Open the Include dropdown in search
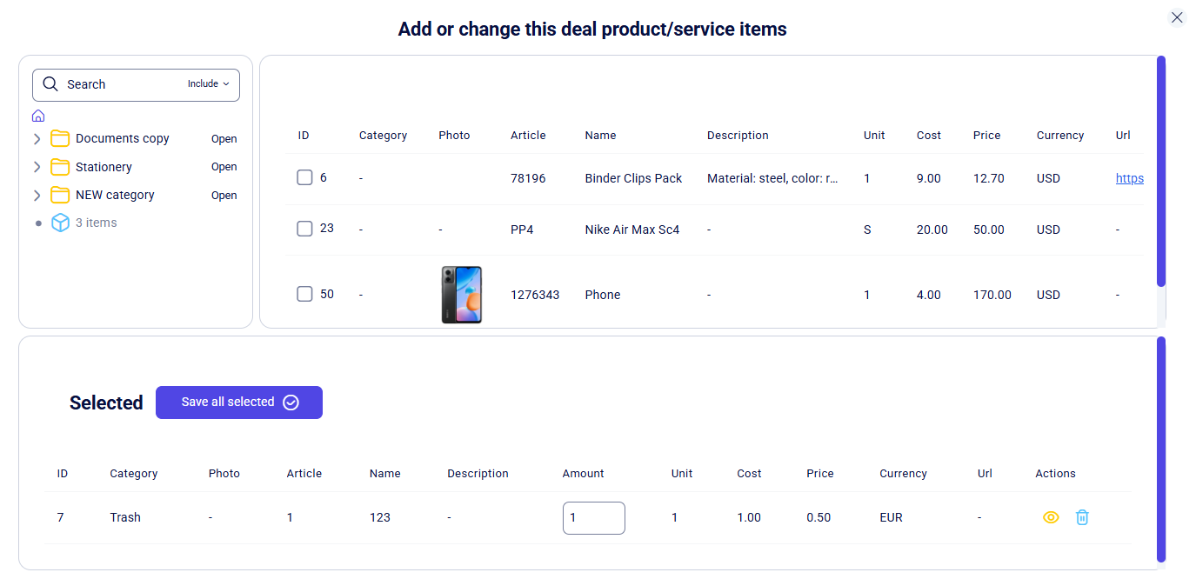 (209, 84)
